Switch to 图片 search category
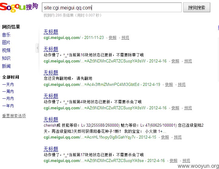 pyautogui.click(x=6, y=42)
